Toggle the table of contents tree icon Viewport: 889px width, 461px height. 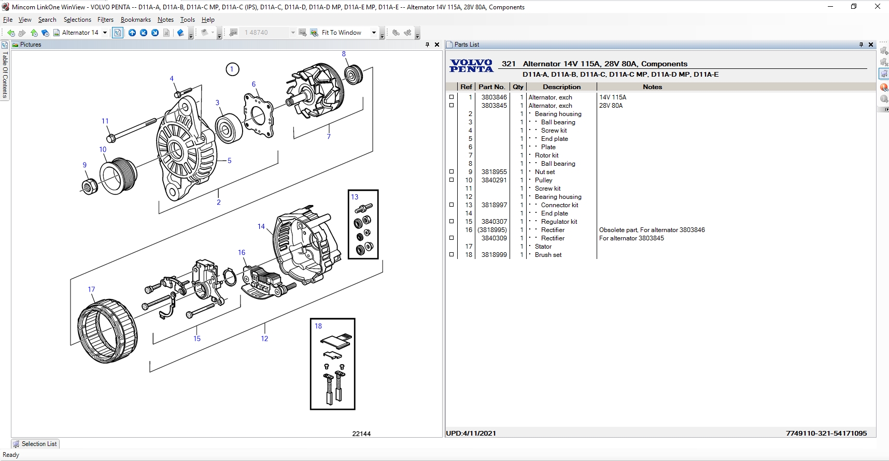[118, 33]
